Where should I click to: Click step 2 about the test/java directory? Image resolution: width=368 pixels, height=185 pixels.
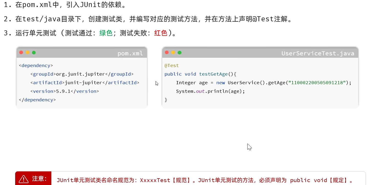[x=148, y=19]
